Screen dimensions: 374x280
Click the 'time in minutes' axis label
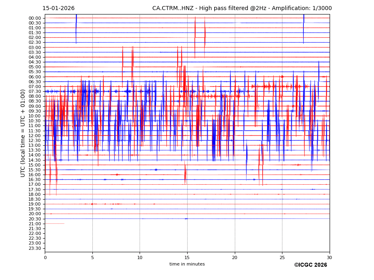(x=187, y=264)
